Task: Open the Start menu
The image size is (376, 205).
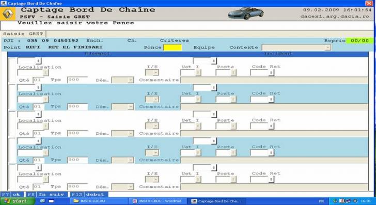Action: (18, 201)
